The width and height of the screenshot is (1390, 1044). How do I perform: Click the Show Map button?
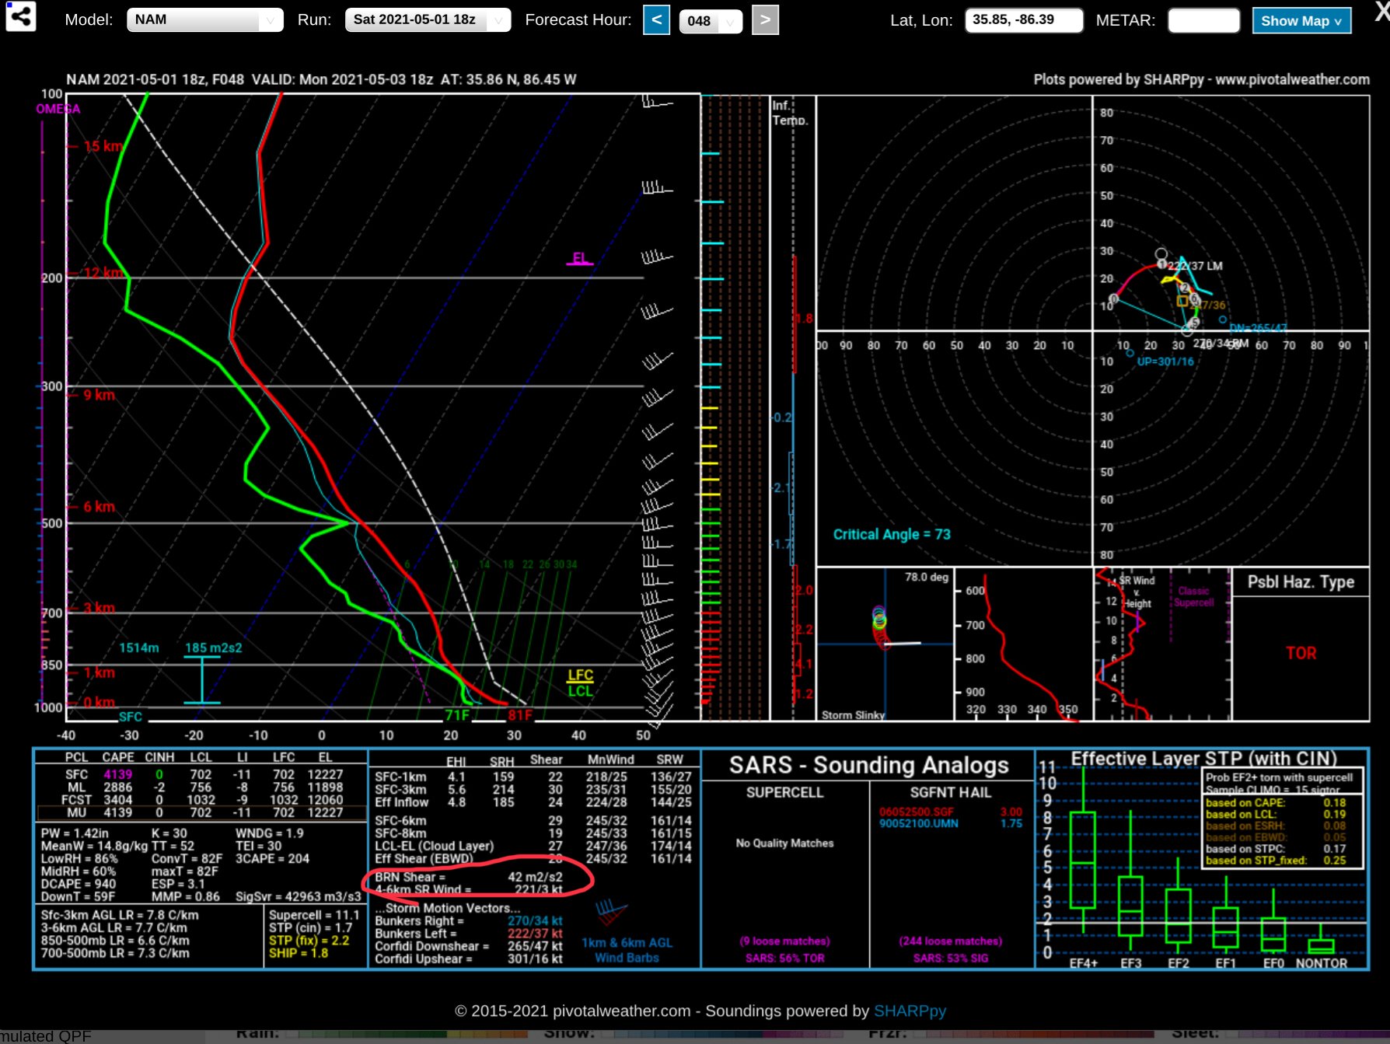coord(1301,21)
